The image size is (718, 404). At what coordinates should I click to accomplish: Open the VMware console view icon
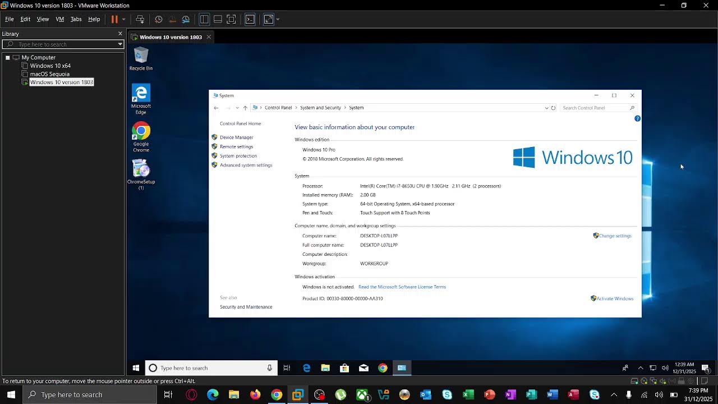pos(250,19)
